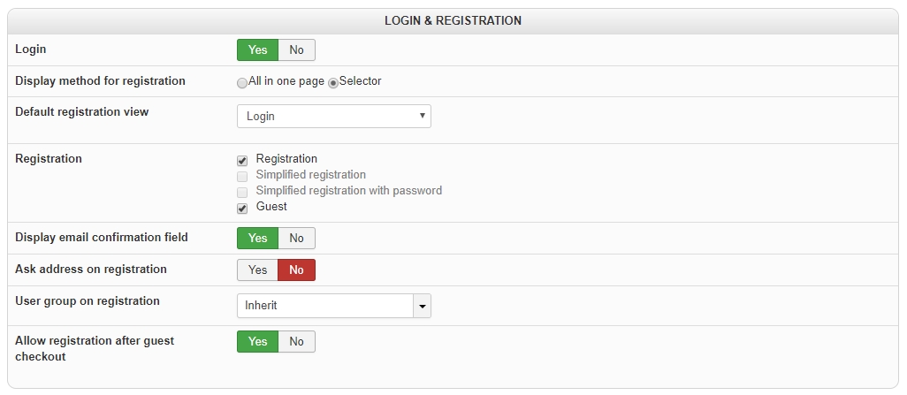Viewport: 907px width, 395px height.
Task: Click the Guest checkbox label text
Action: pyautogui.click(x=271, y=207)
